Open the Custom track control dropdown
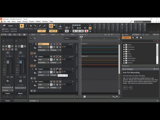The height and width of the screenshot is (120, 160). click(71, 38)
